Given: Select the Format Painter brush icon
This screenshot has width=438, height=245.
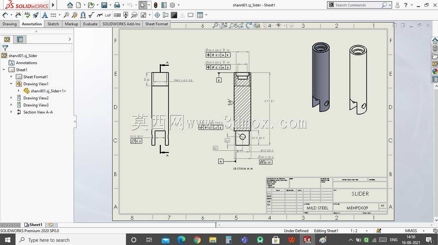Looking at the screenshot, I should coord(36,15).
